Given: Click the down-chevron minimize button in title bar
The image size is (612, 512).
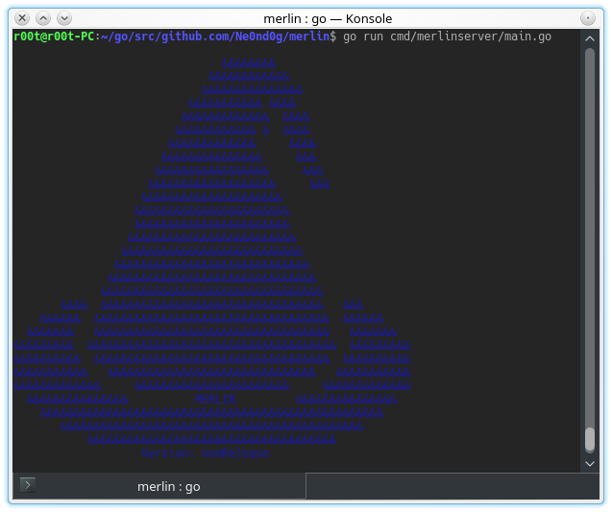Looking at the screenshot, I should (x=63, y=18).
